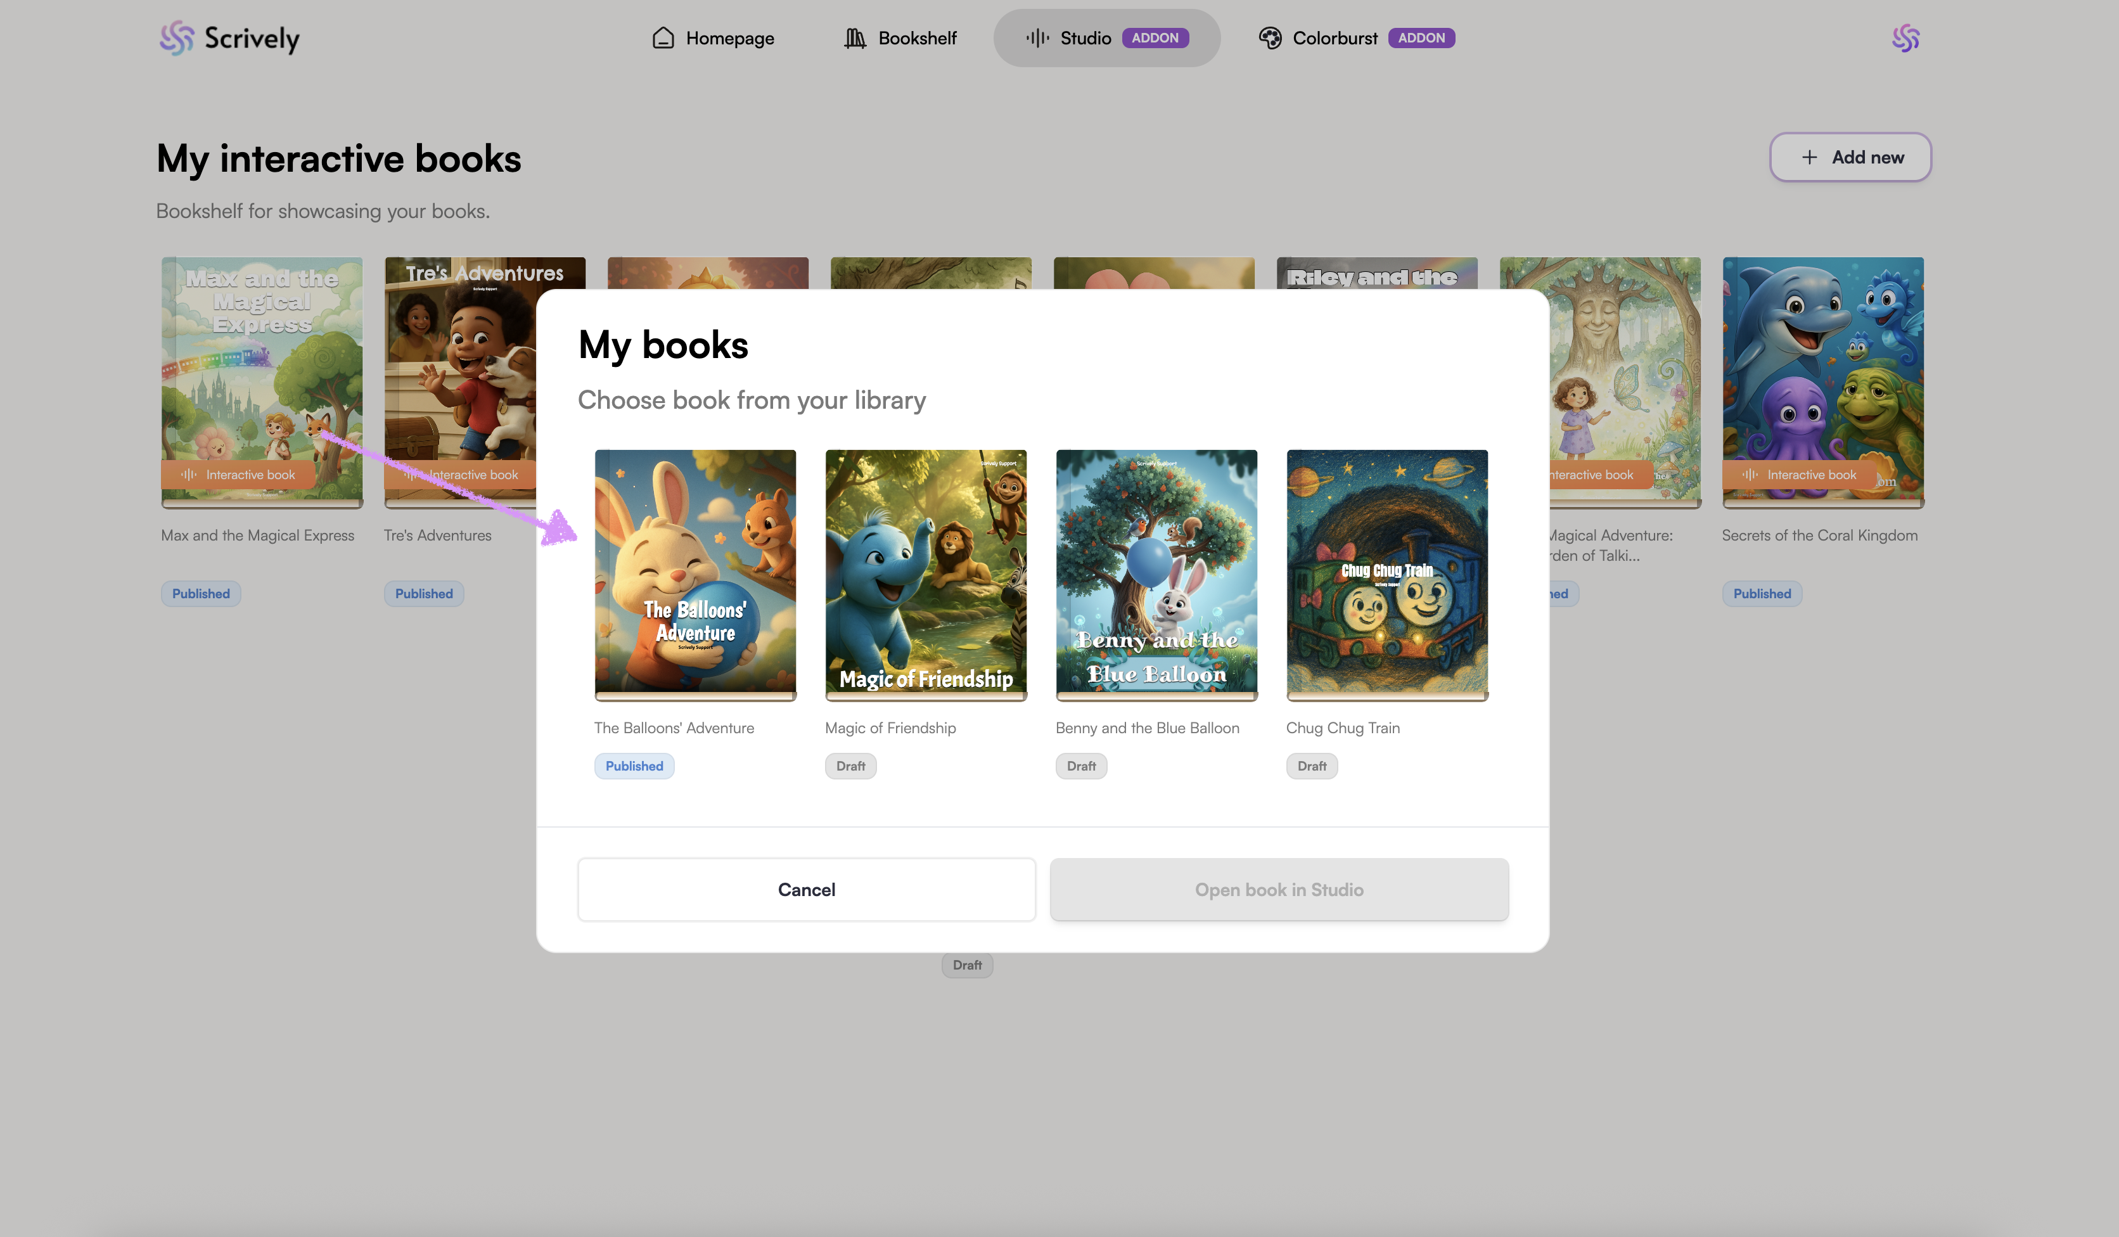This screenshot has height=1237, width=2119.
Task: Click the Tre's Adventures title link
Action: pos(437,535)
